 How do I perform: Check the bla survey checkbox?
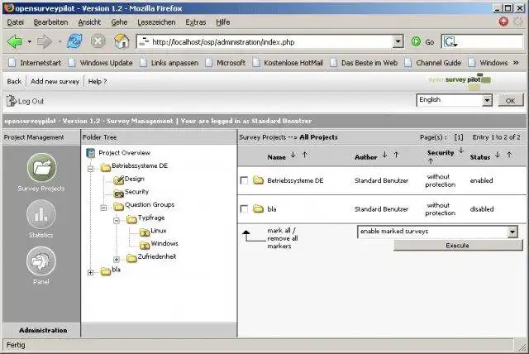coord(244,209)
